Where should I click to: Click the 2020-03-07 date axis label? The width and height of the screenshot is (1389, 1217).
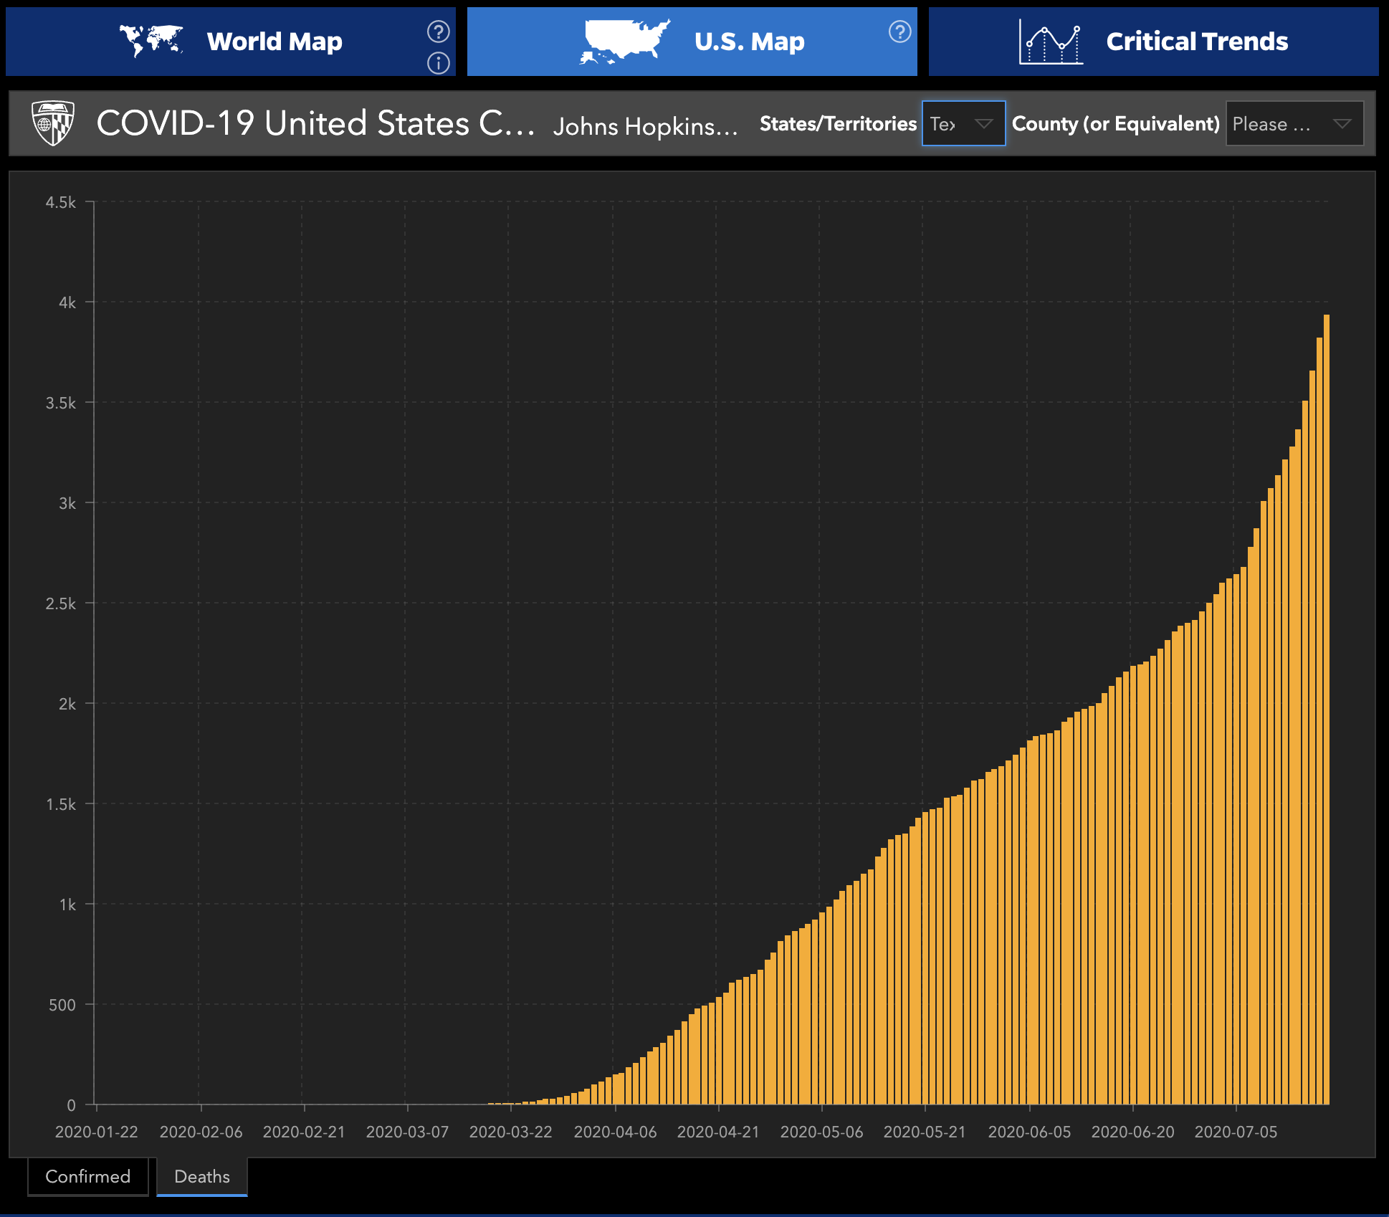407,1132
